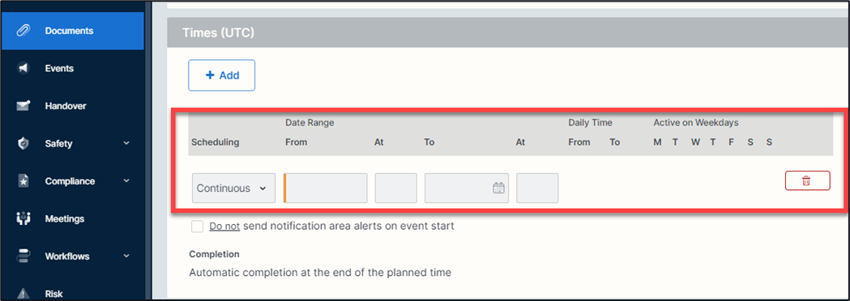Open the Safety menu label
850x301 pixels.
click(58, 143)
